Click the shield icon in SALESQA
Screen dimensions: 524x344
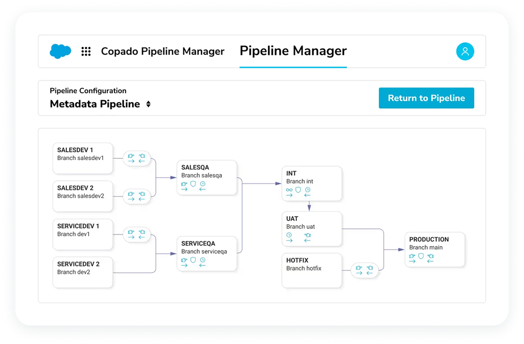tap(193, 184)
